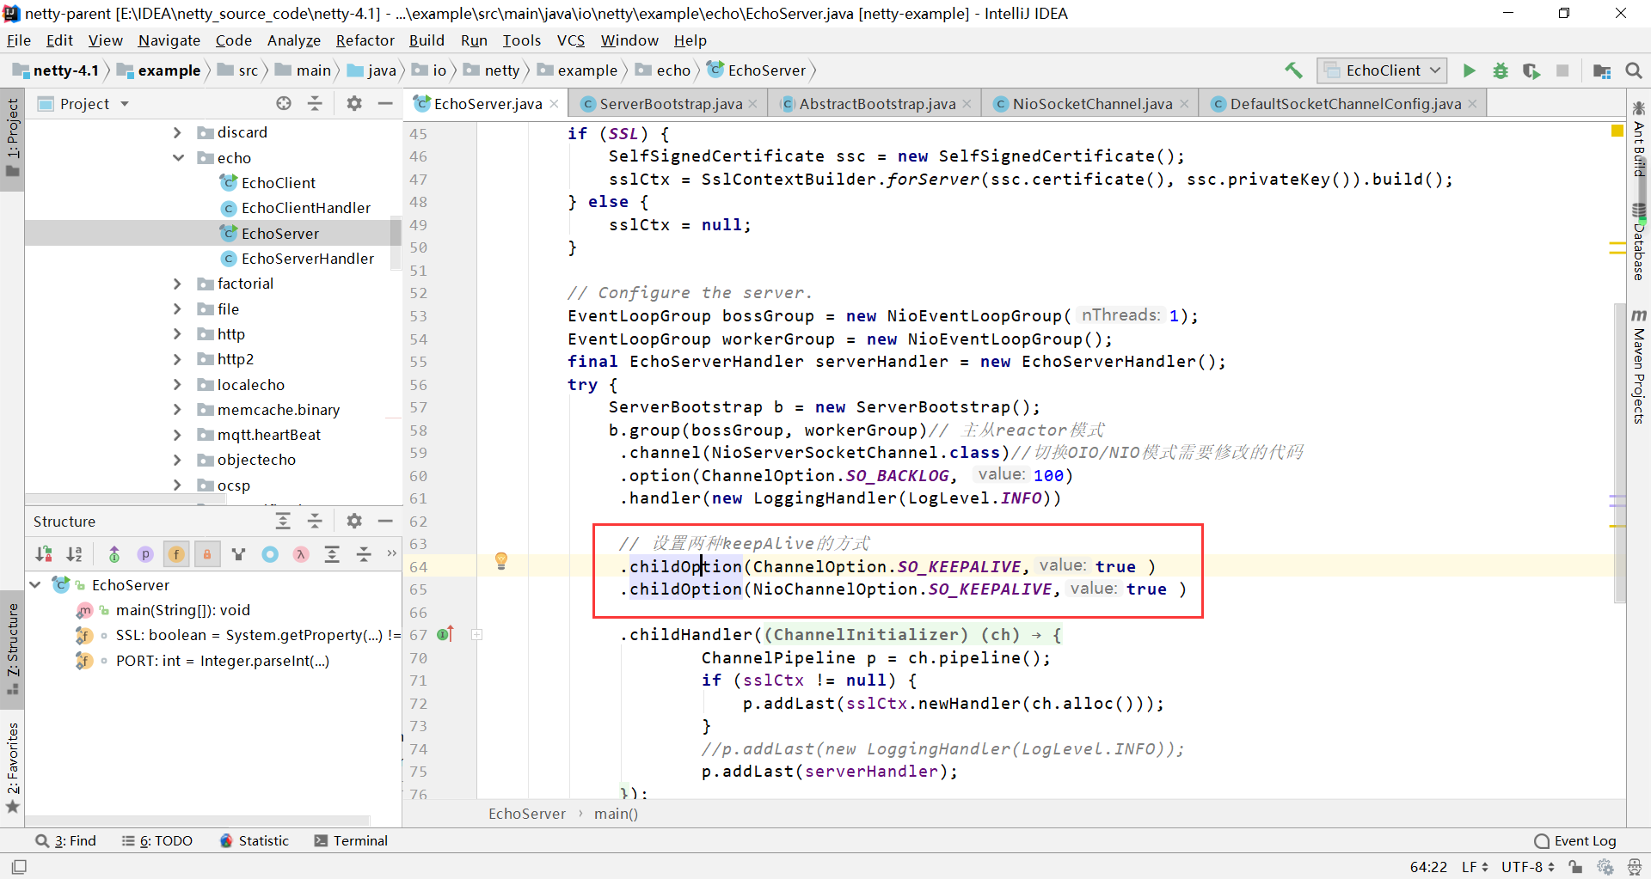Click the read-only lock icon in status bar

pyautogui.click(x=1576, y=867)
